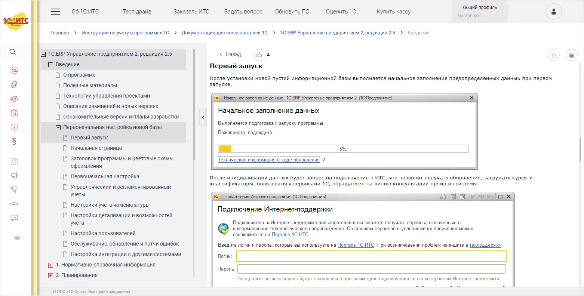Click the scales legal sidebar icon
Image resolution: width=584 pixels, height=296 pixels.
pyautogui.click(x=14, y=99)
